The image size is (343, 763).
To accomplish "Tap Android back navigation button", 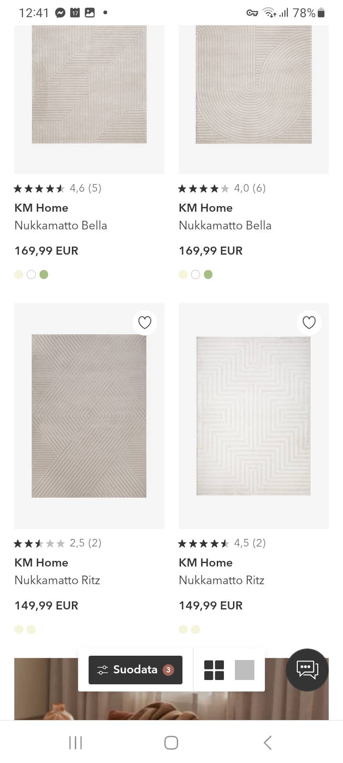I will pyautogui.click(x=268, y=742).
